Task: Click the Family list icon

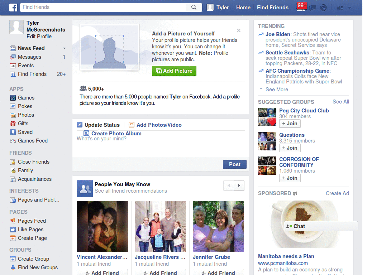Action: point(13,170)
